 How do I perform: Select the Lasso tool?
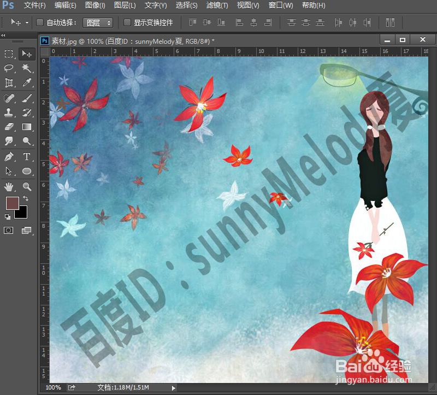pos(9,68)
